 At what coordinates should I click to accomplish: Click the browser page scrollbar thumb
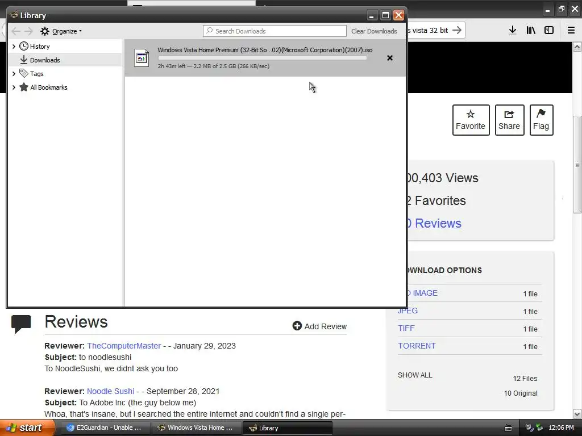click(x=577, y=165)
